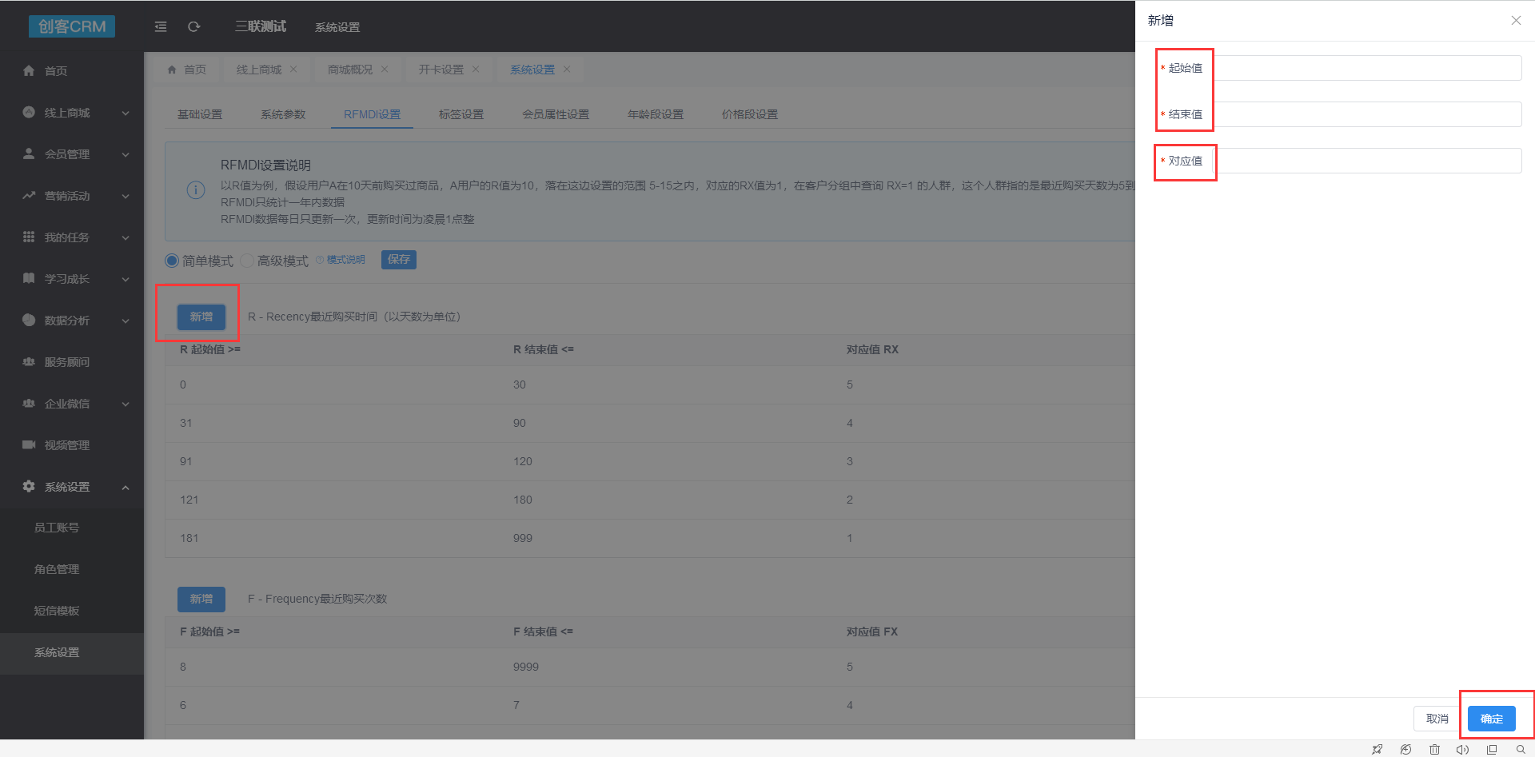Switch to the 商城概况 page tab
The width and height of the screenshot is (1535, 757).
[x=350, y=70]
